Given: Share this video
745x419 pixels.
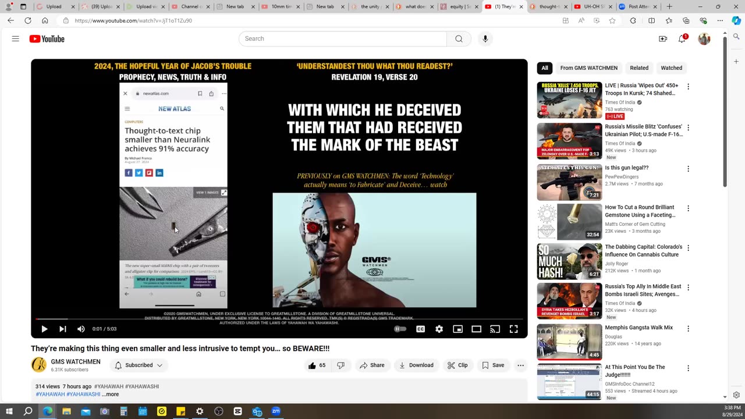Looking at the screenshot, I should 372,365.
